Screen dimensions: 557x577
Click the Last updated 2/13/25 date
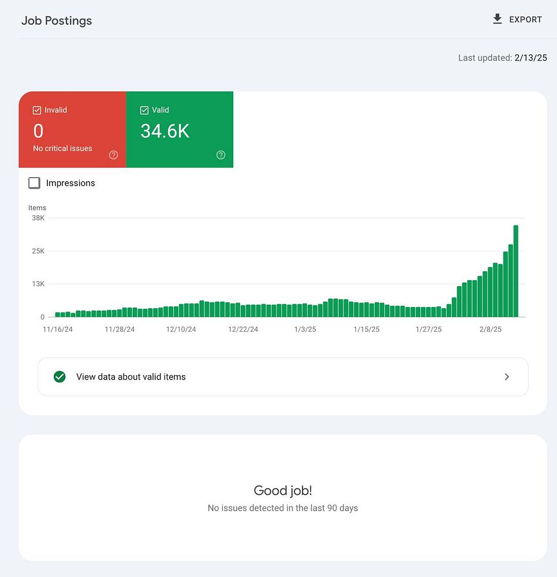coord(530,58)
